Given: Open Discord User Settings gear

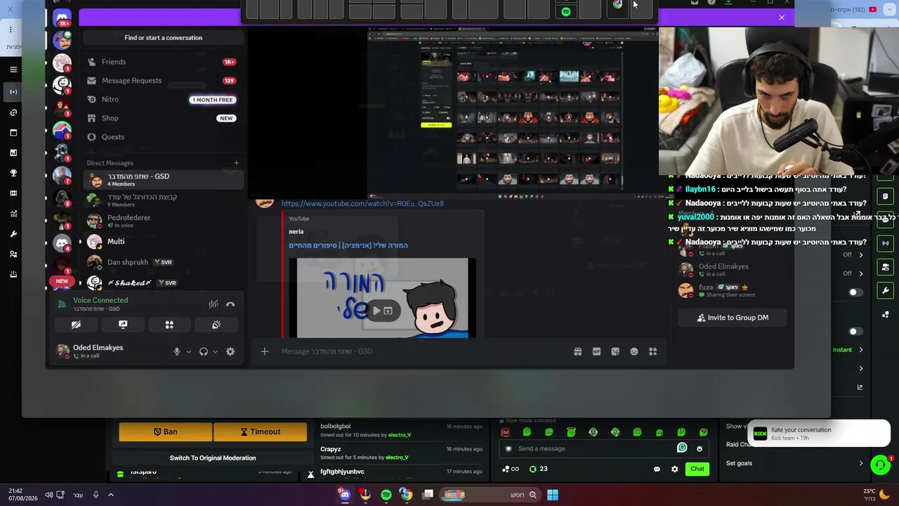Looking at the screenshot, I should click(x=230, y=351).
